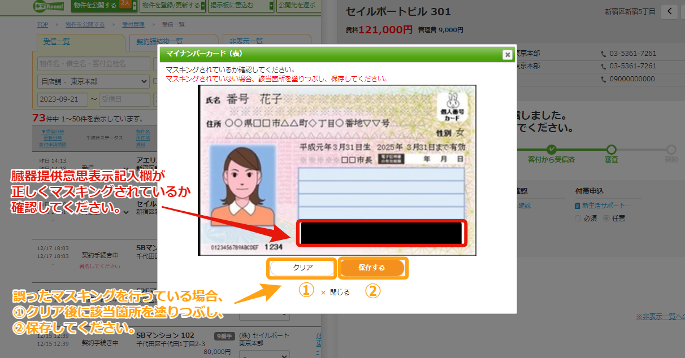Click the 2023-09-21 start date field

[63, 100]
